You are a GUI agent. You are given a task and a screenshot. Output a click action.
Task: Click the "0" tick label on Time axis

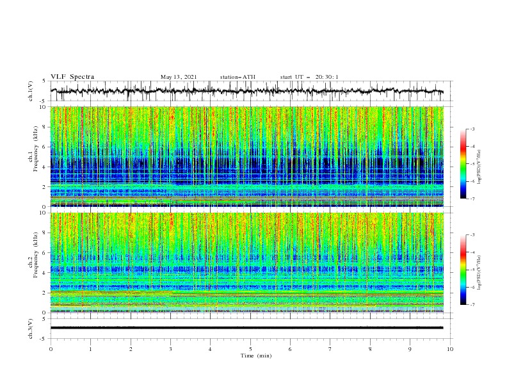point(51,349)
